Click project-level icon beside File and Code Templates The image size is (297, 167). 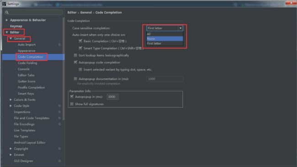pyautogui.click(x=59, y=118)
